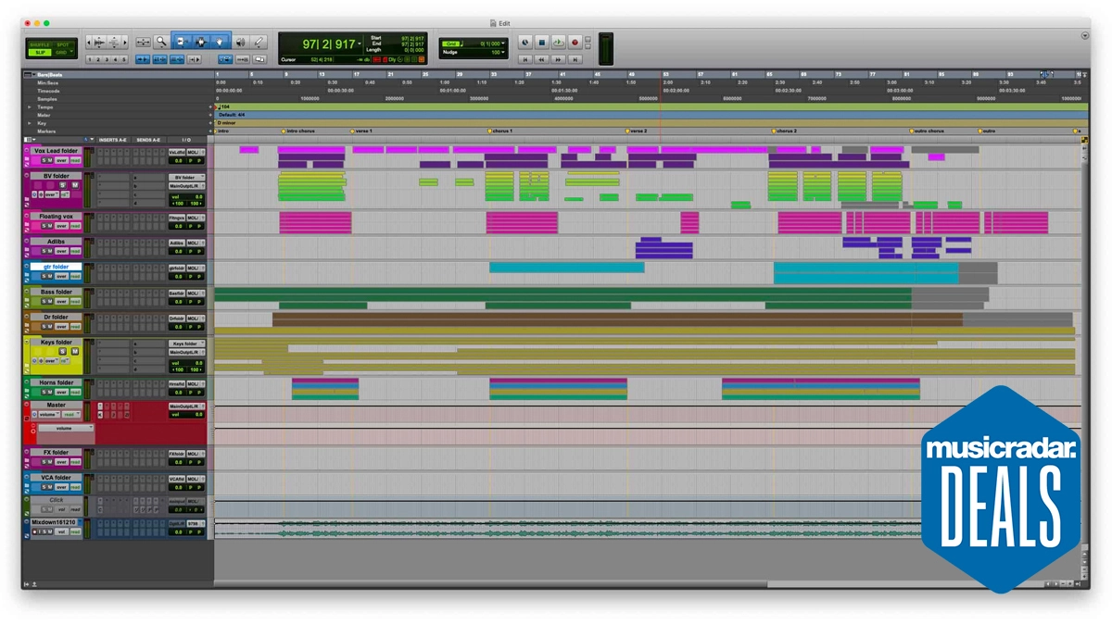
Task: Select the Zoomer magnifier tool
Action: tap(161, 42)
